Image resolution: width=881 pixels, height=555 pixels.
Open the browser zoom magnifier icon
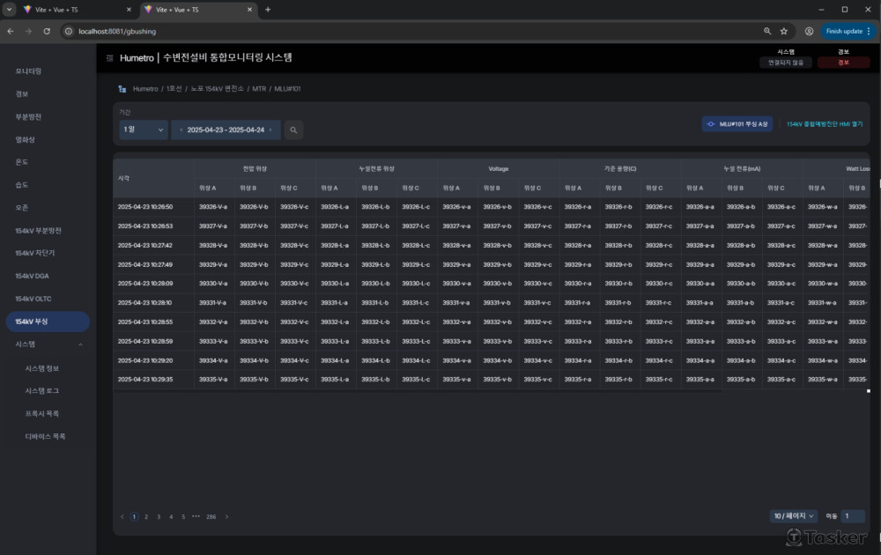click(x=767, y=32)
